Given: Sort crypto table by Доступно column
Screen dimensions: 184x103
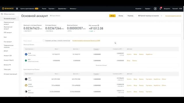Looking at the screenshot, I should click(x=76, y=74).
